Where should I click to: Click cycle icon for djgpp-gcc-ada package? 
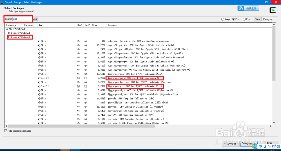[39, 74]
